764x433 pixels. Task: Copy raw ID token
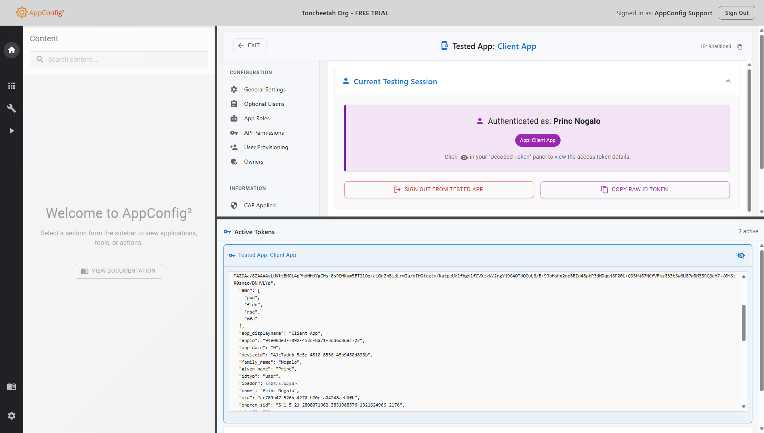635,190
